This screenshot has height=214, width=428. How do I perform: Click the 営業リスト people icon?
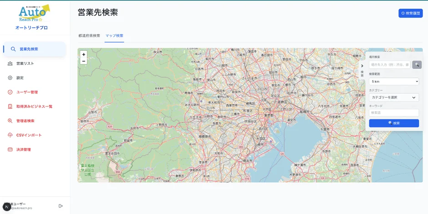[10, 64]
